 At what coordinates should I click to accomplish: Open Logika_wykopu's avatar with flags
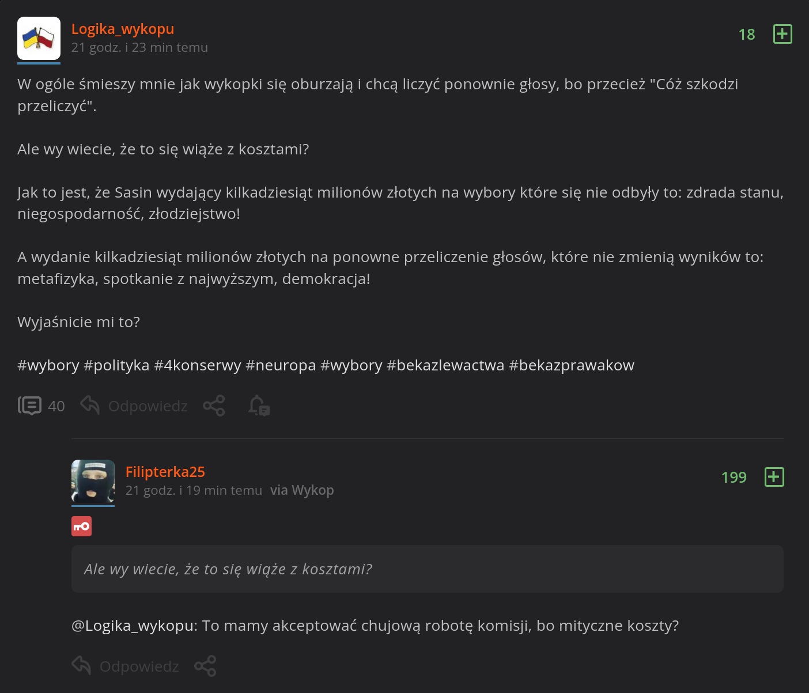point(39,39)
